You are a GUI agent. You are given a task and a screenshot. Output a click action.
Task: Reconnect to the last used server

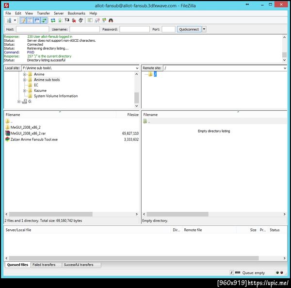coord(81,20)
